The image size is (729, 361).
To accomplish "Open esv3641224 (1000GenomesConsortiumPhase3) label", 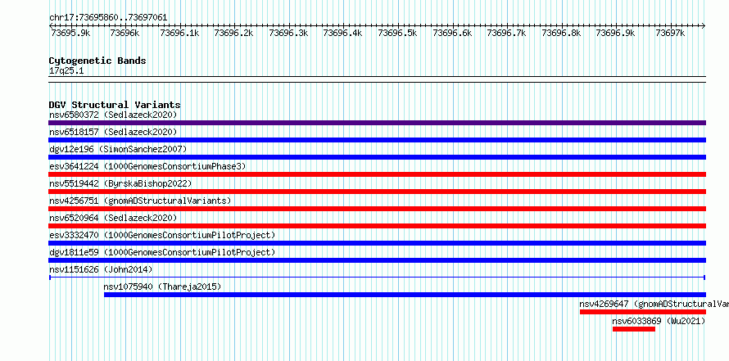I will coord(147,166).
